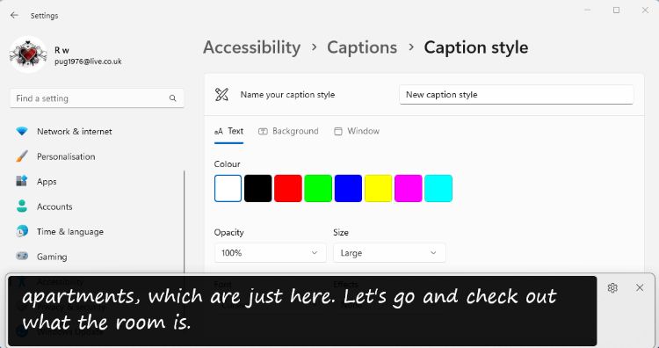Select the white colour swatch
Screen dimensions: 659x348
pos(228,188)
